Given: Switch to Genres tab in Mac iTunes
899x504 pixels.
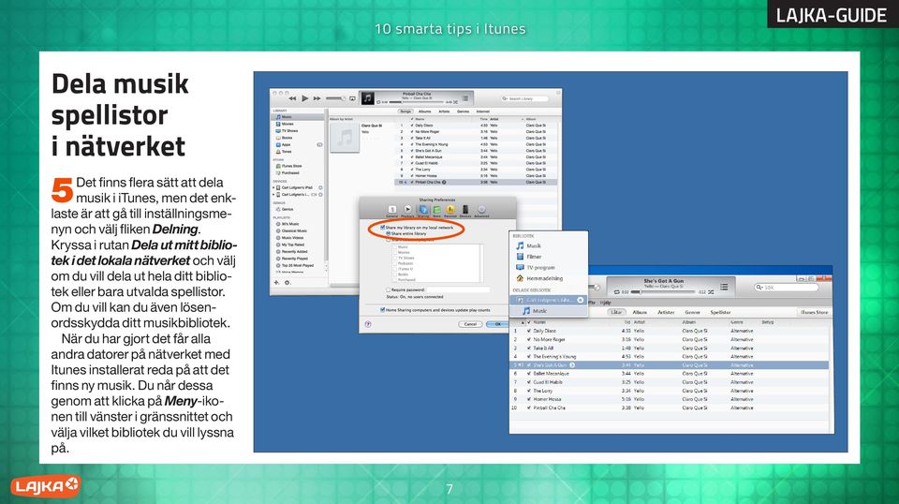Looking at the screenshot, I should (464, 111).
